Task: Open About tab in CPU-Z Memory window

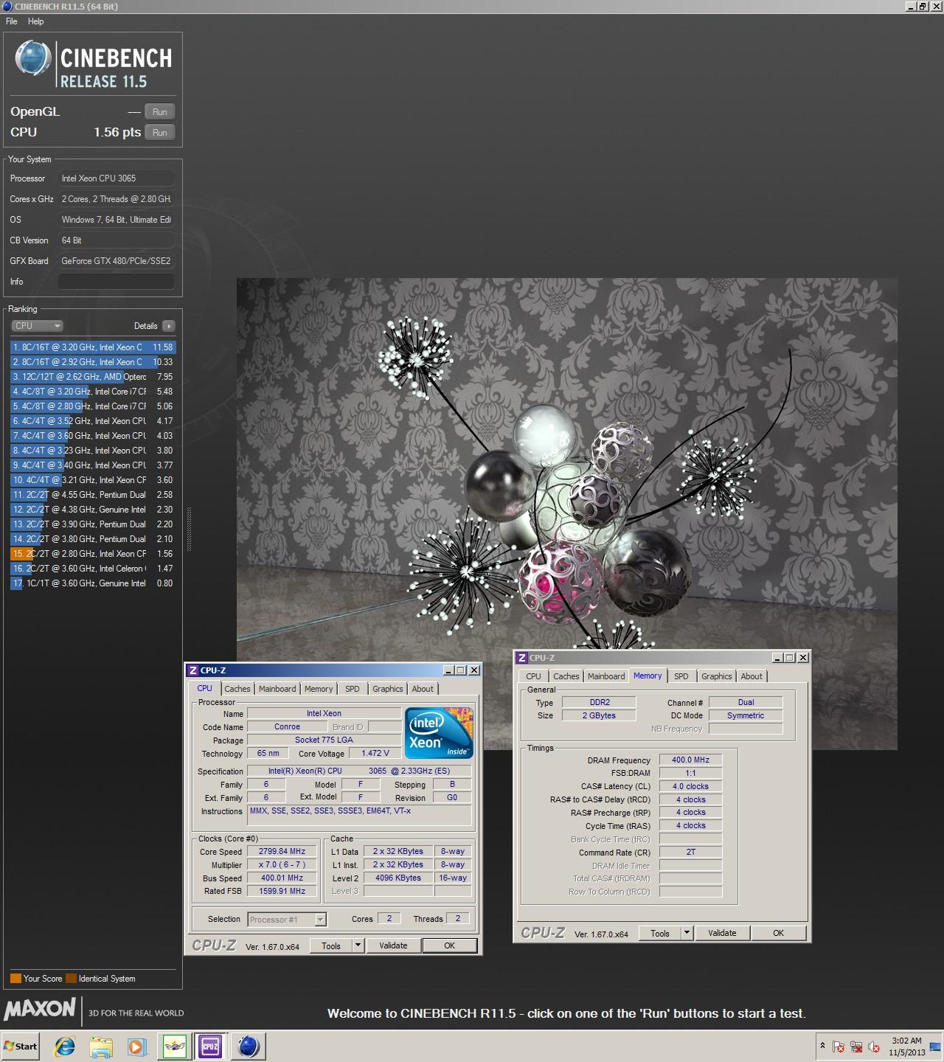Action: [752, 676]
